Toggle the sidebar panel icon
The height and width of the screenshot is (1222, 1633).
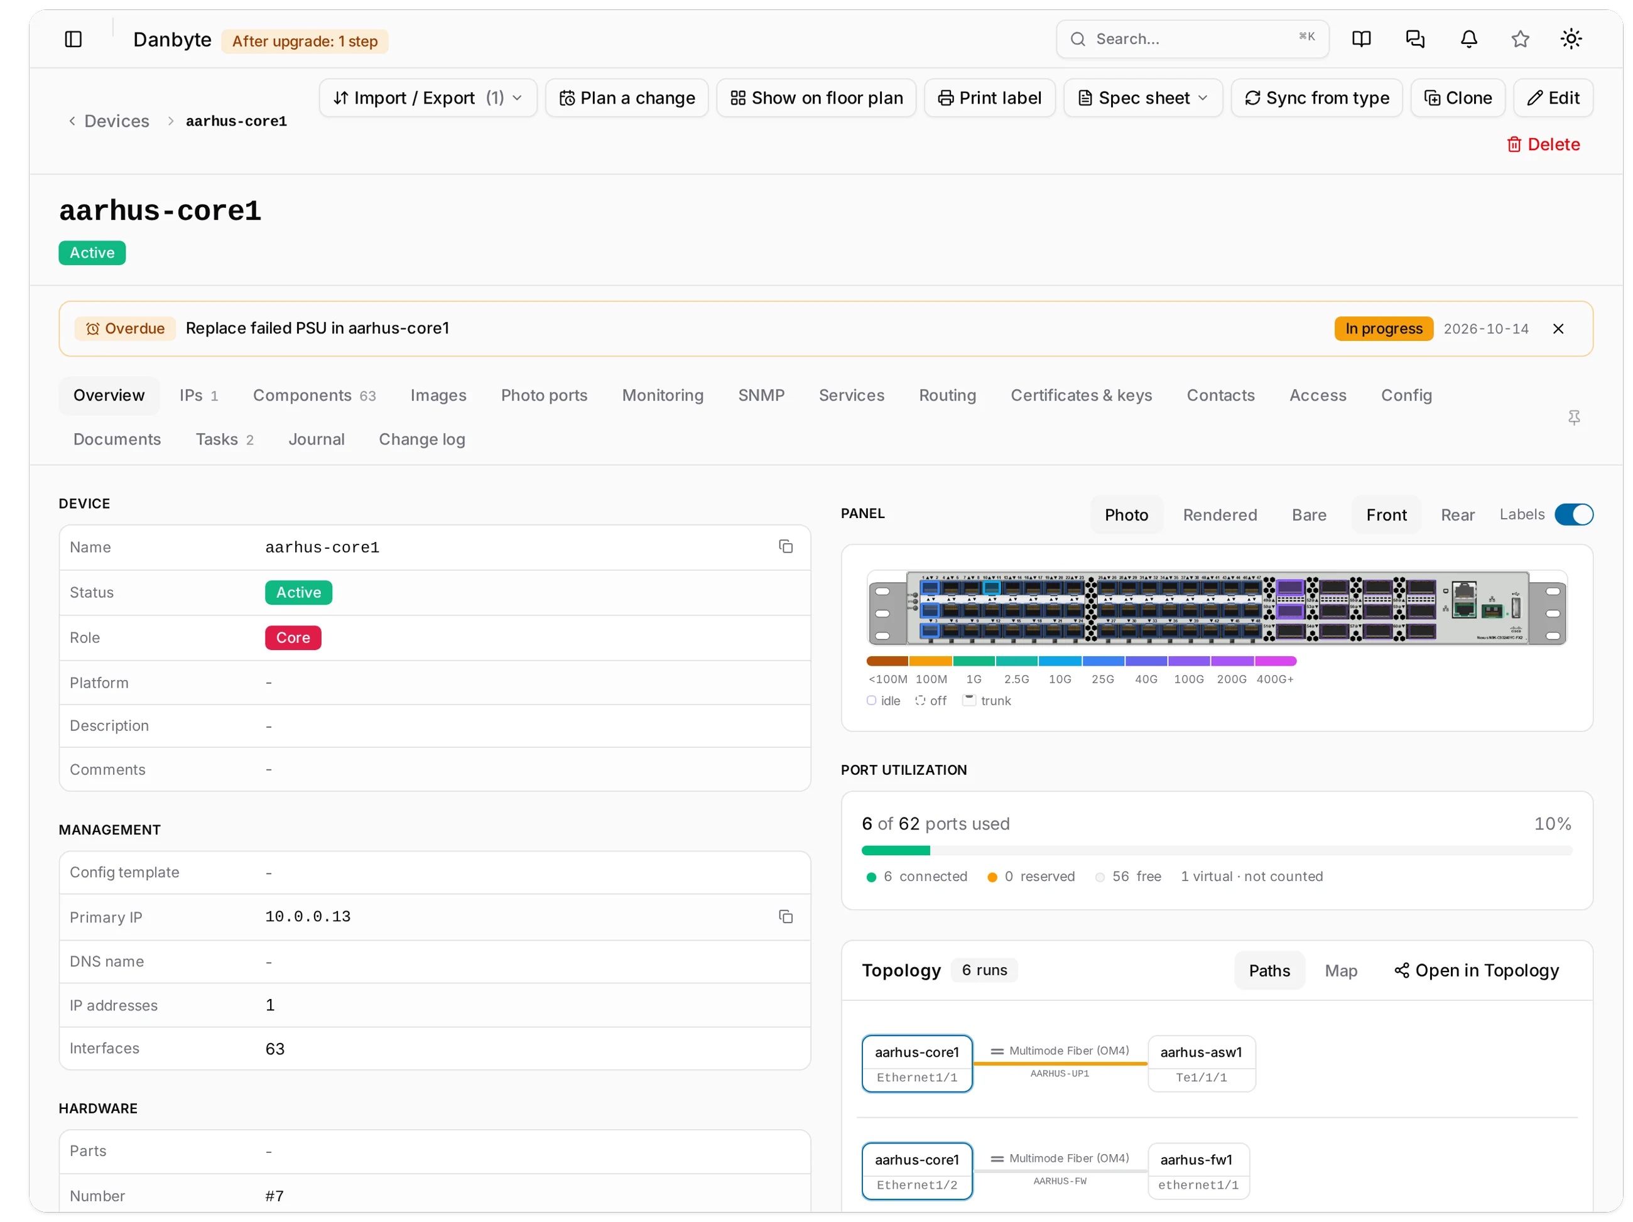click(73, 39)
